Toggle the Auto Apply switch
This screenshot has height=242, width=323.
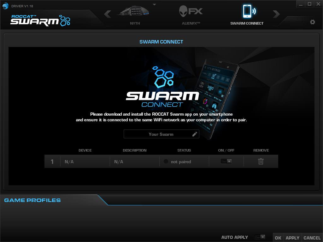(x=260, y=237)
